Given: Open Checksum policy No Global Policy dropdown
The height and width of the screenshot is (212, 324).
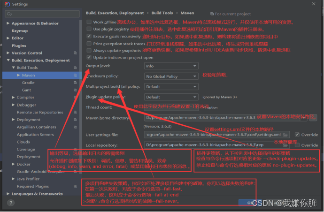Looking at the screenshot, I should (x=171, y=76).
